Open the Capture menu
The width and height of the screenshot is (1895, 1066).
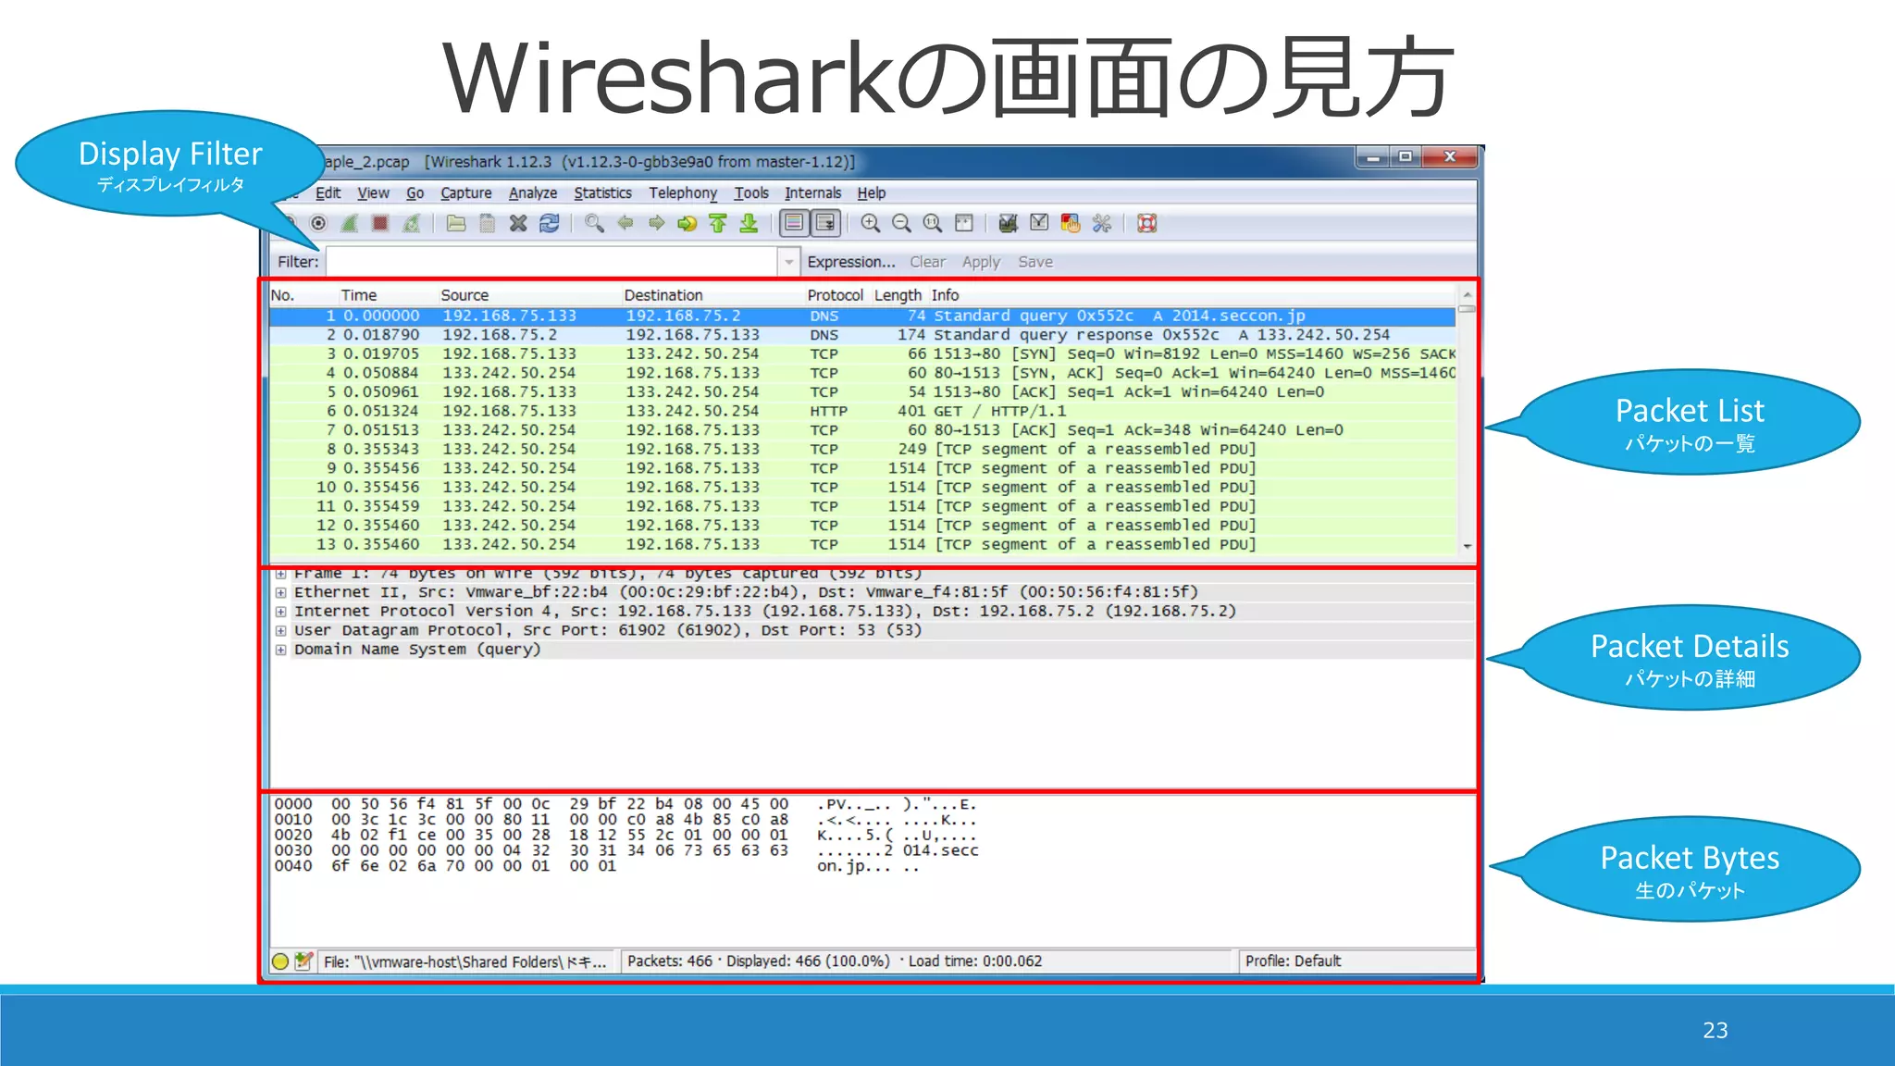466,193
